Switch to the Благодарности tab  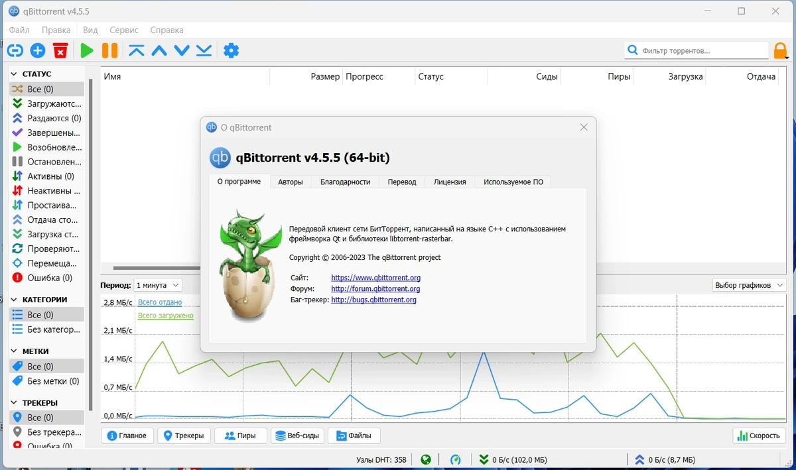click(345, 182)
